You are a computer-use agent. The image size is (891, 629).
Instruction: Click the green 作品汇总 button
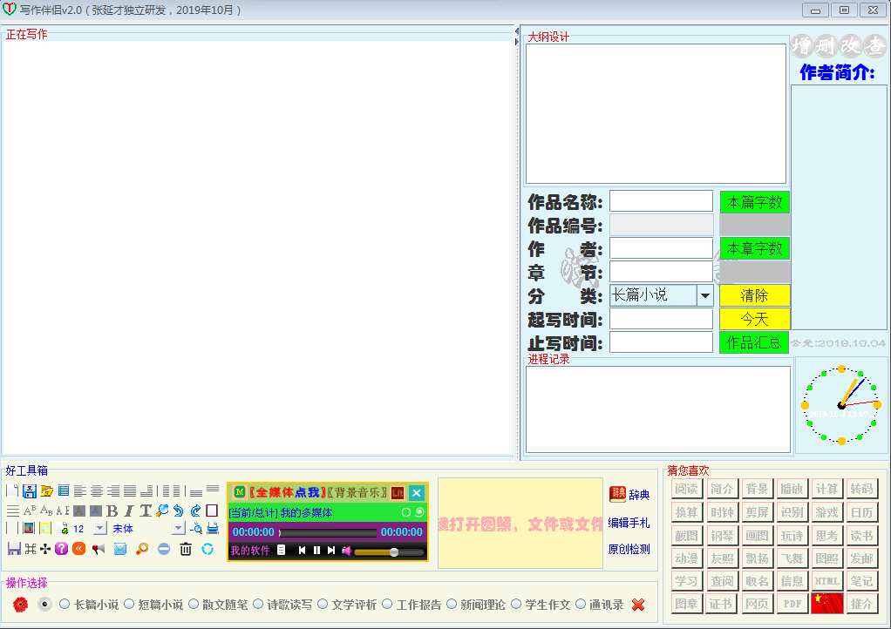point(754,343)
